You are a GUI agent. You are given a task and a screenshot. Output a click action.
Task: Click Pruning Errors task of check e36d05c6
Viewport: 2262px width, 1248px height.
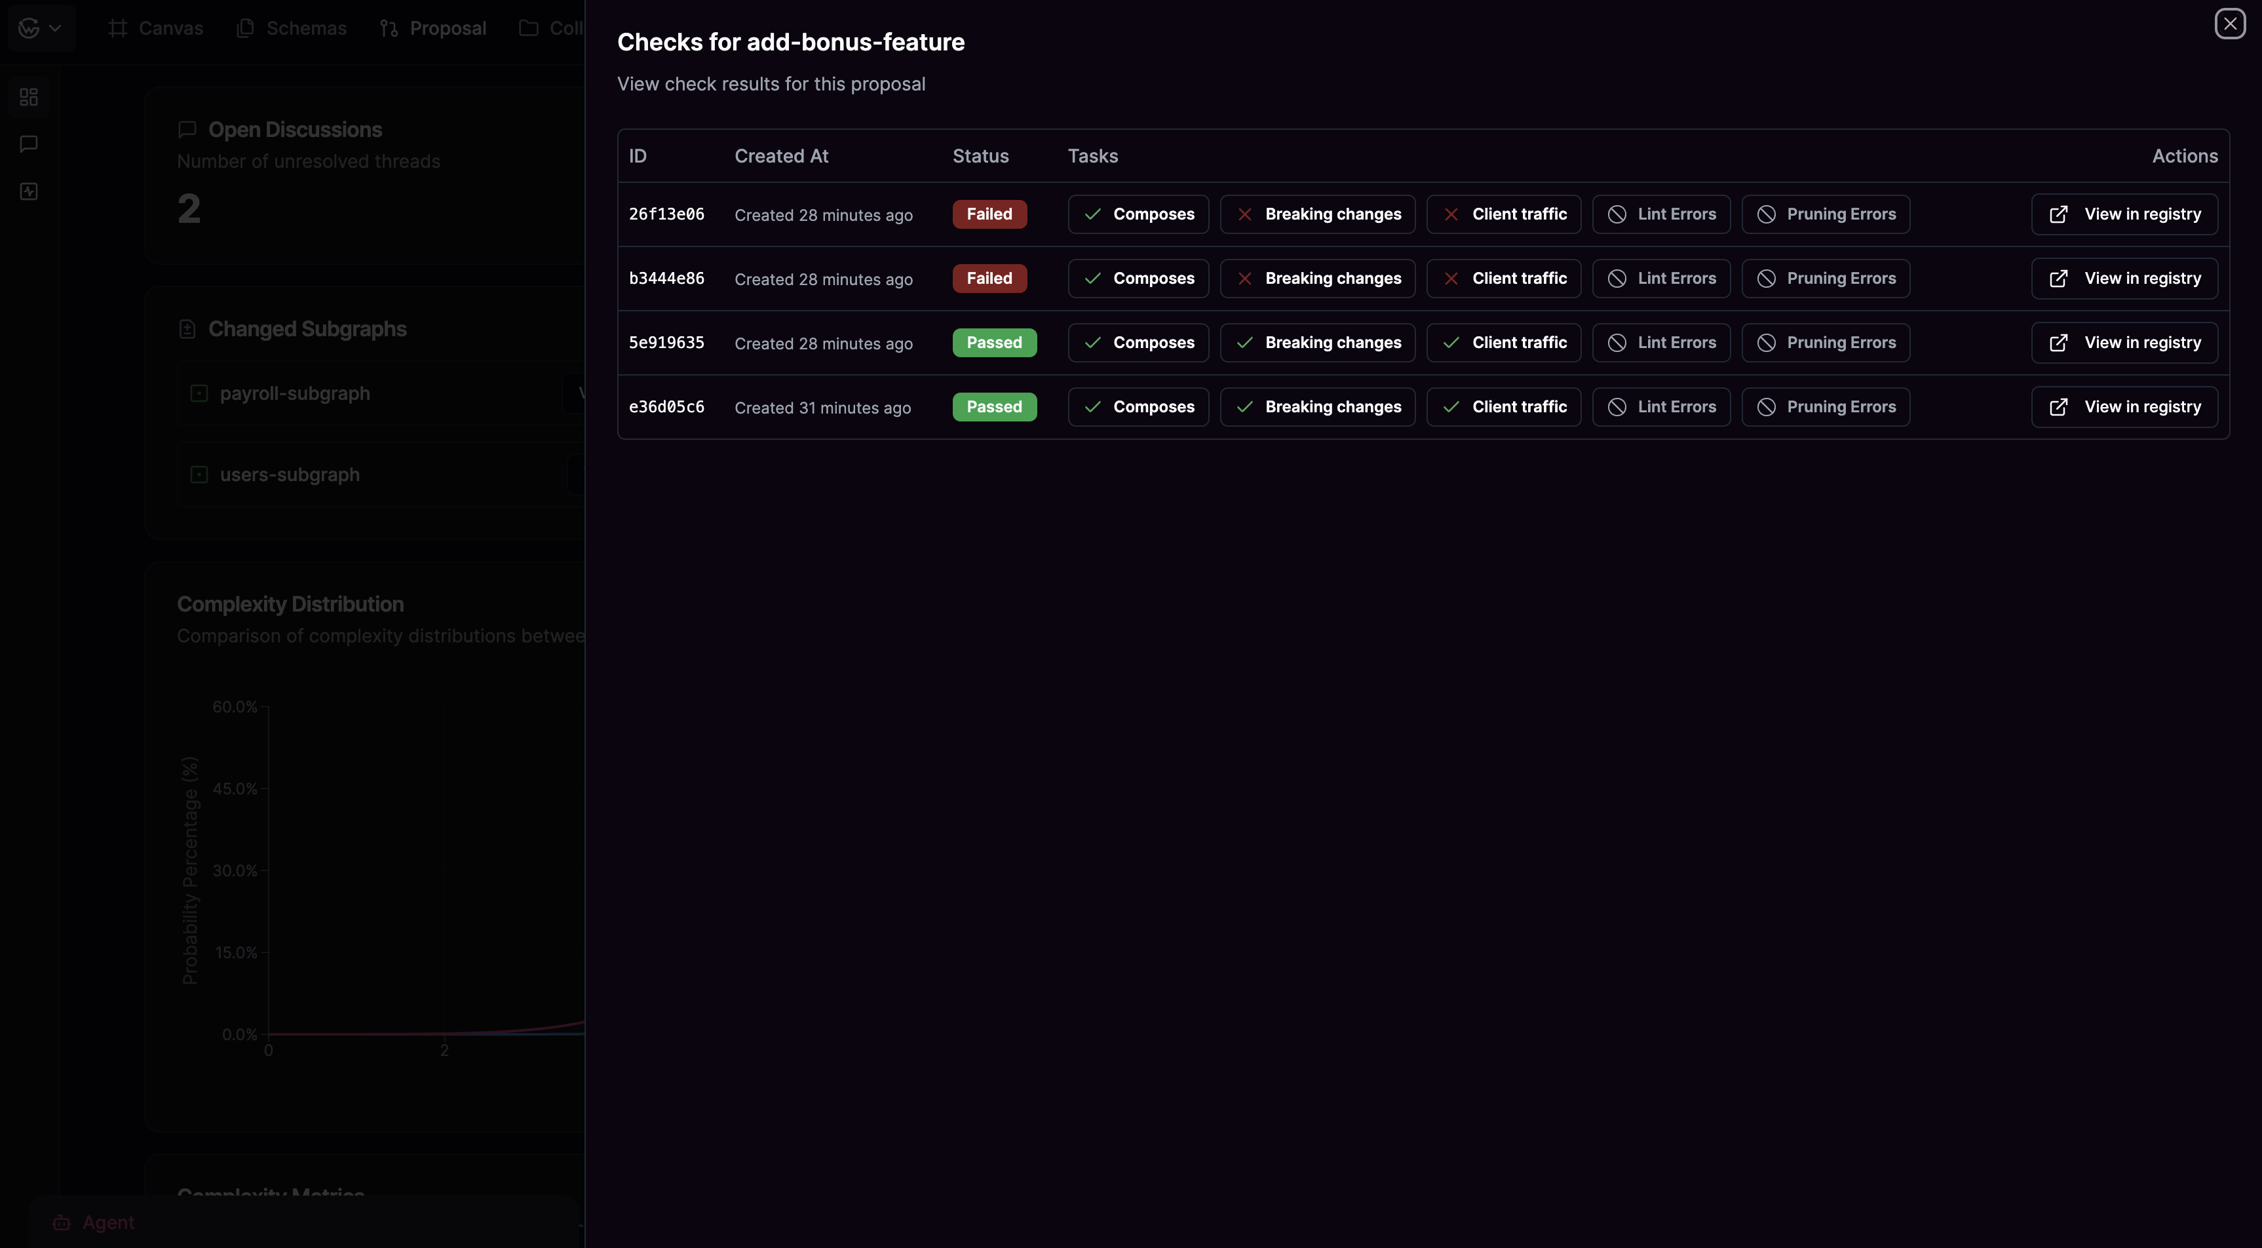(1826, 406)
